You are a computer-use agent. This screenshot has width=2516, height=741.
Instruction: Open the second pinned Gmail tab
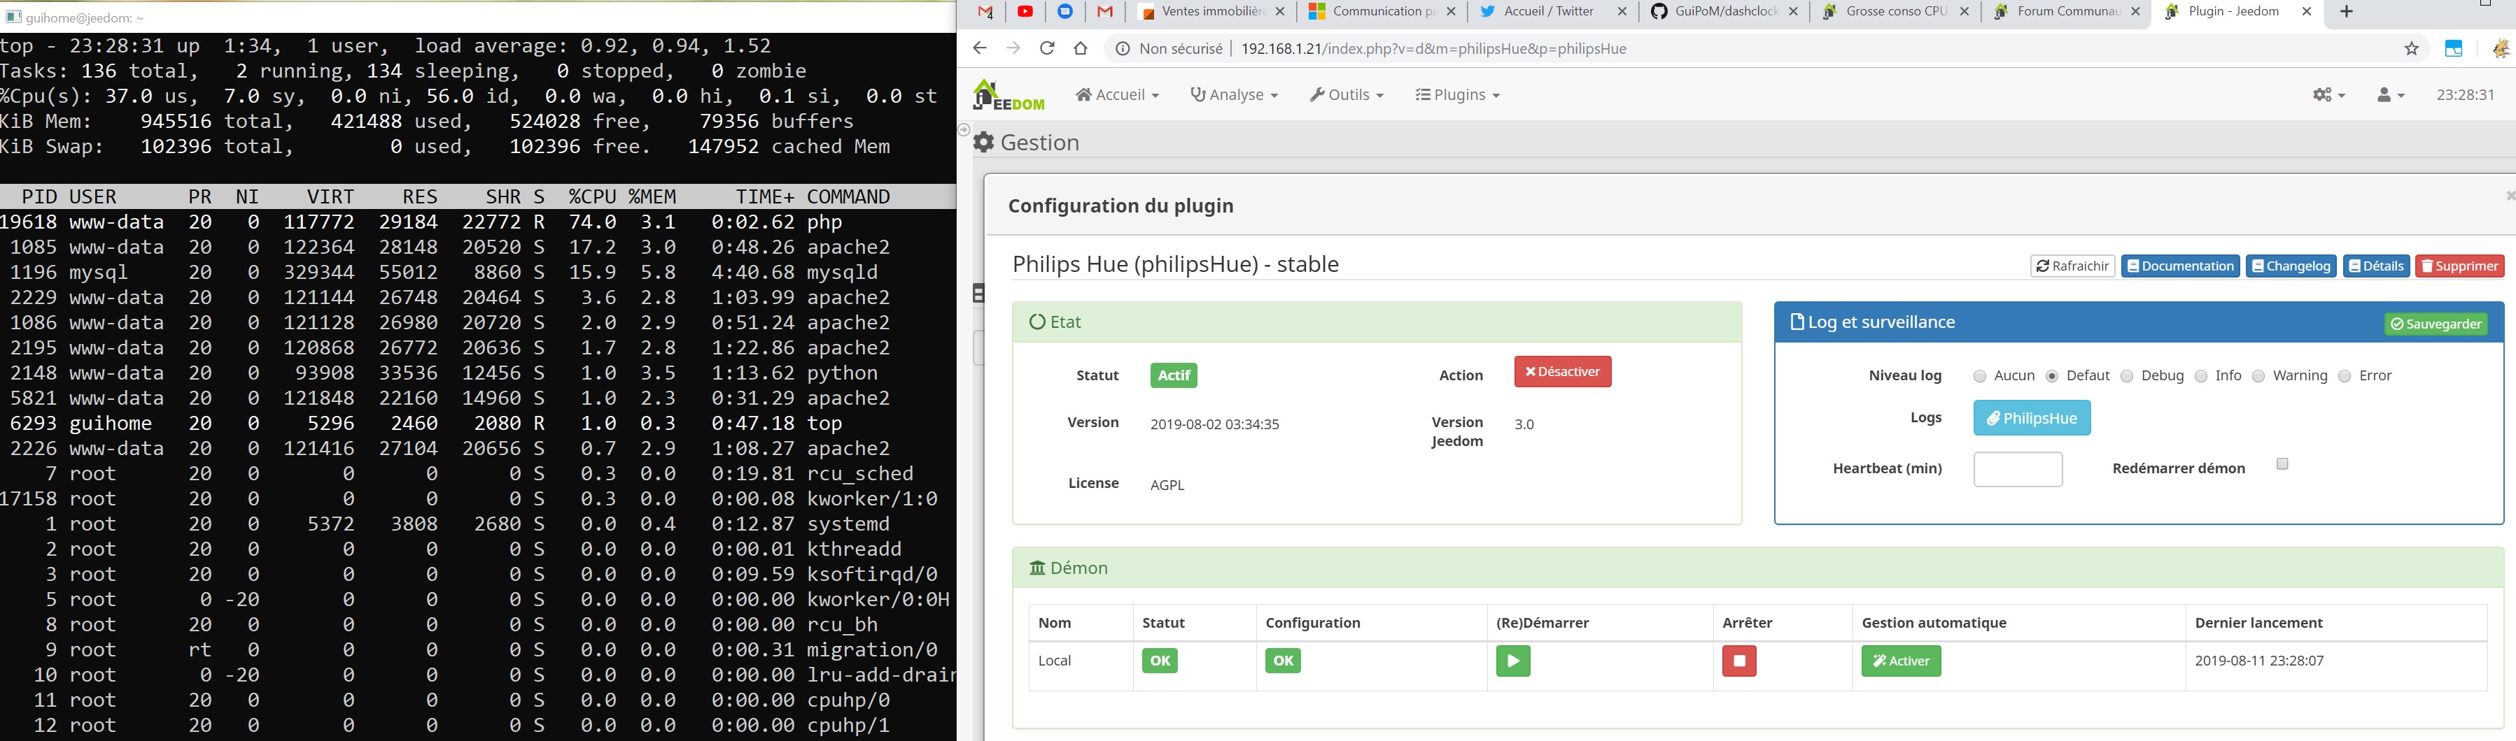point(1104,12)
